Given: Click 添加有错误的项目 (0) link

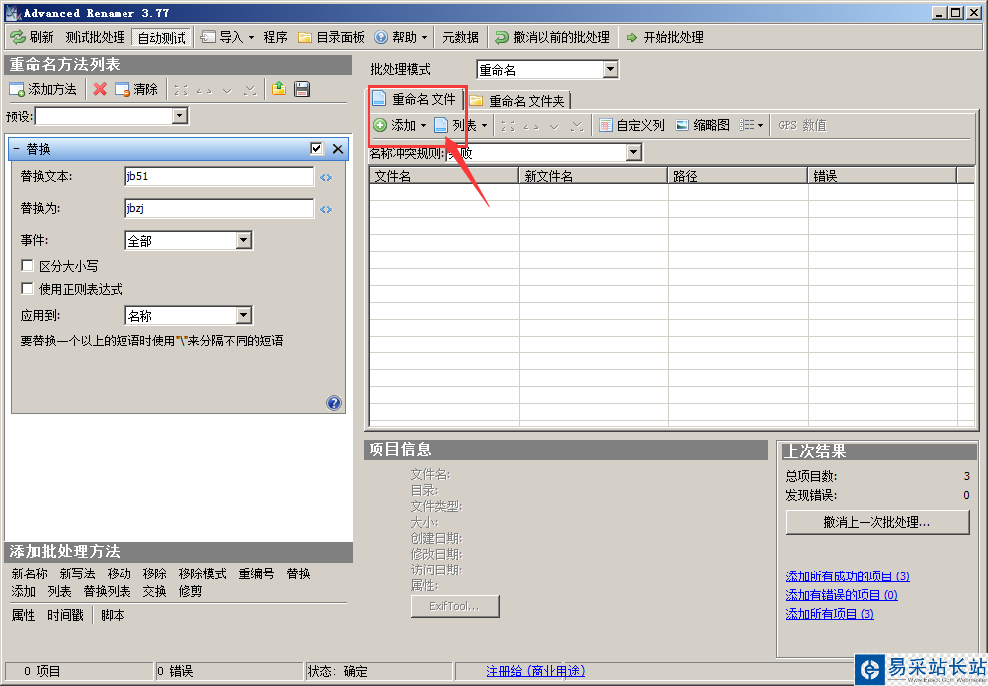Looking at the screenshot, I should click(842, 595).
